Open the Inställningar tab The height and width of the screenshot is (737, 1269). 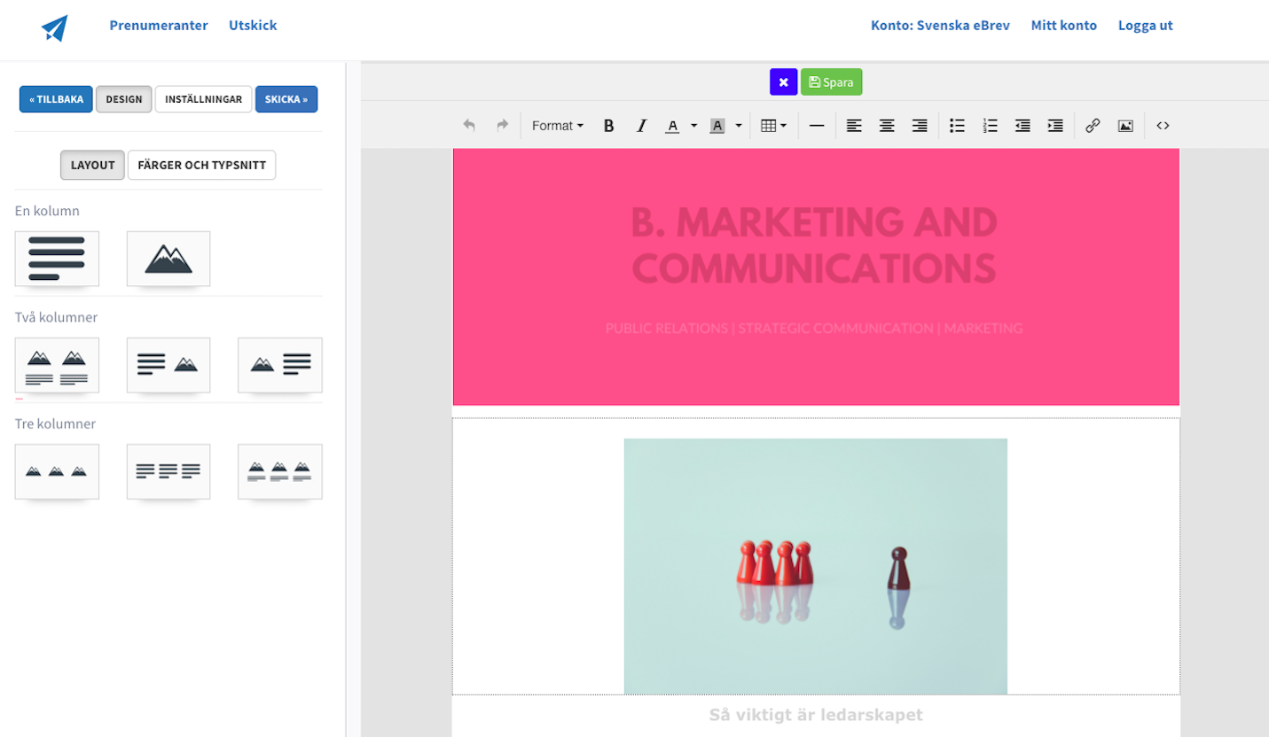pos(203,99)
